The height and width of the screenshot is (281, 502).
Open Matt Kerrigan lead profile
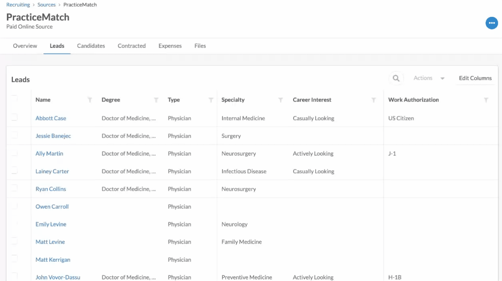click(53, 260)
